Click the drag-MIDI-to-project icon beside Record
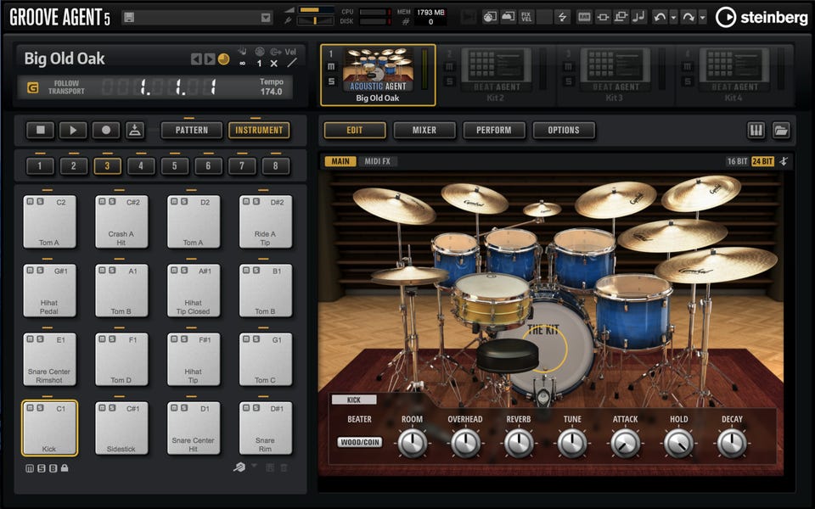 point(135,131)
